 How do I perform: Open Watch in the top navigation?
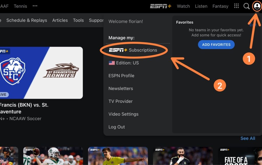[183, 6]
